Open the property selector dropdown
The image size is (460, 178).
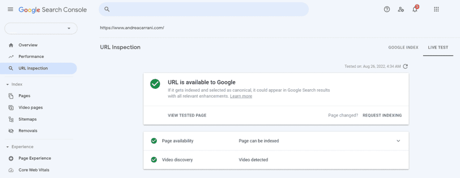pos(41,28)
